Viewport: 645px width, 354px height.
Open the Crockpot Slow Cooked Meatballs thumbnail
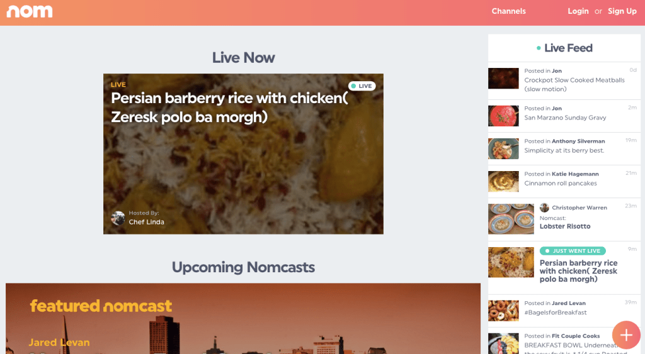(503, 79)
